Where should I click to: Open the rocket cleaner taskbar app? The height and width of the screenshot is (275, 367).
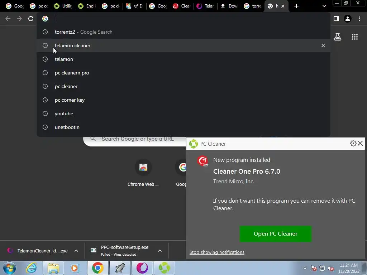120,268
